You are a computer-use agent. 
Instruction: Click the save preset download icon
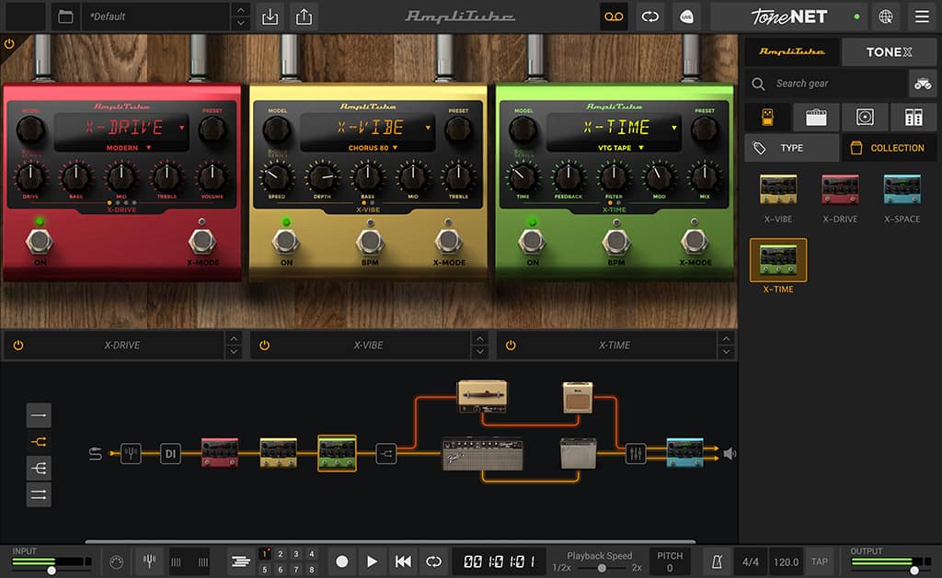270,17
